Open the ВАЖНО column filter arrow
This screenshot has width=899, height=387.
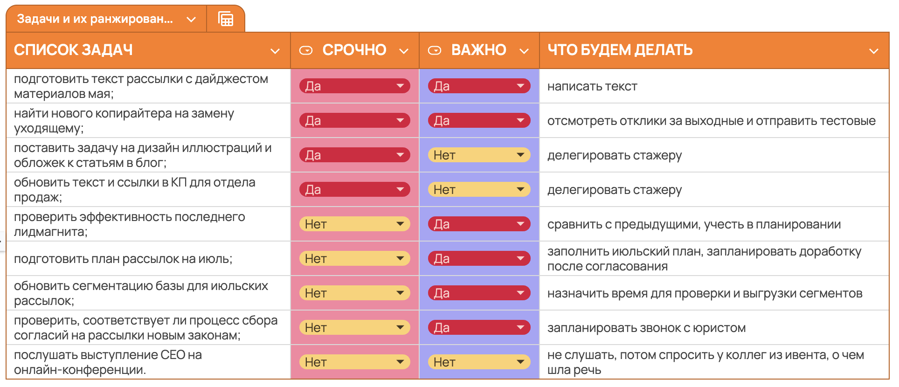(x=524, y=51)
